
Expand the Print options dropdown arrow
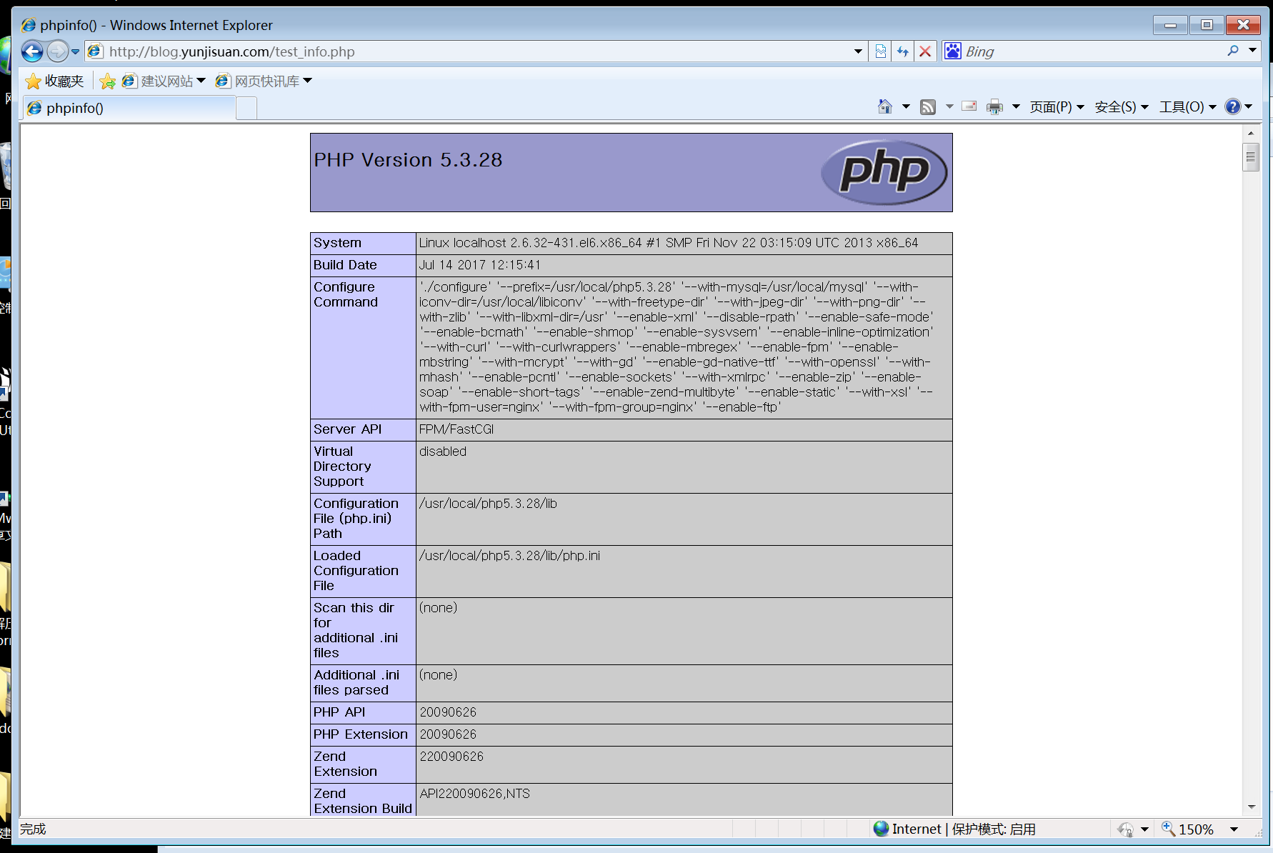click(1016, 107)
